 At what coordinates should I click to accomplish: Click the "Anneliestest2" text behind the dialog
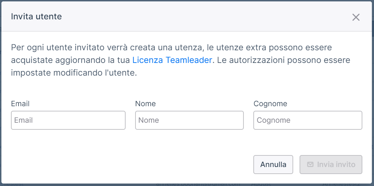(x=343, y=184)
